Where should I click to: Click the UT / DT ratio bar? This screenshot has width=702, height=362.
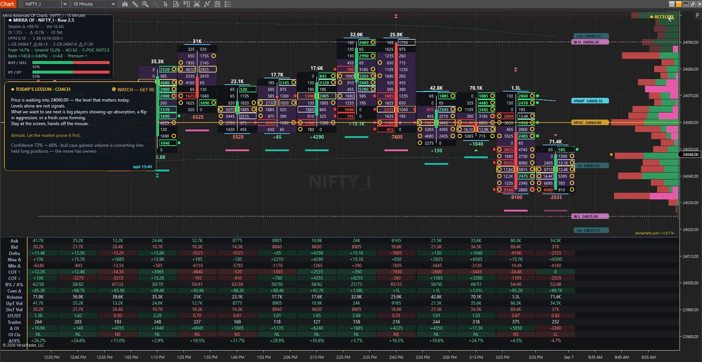click(x=71, y=72)
